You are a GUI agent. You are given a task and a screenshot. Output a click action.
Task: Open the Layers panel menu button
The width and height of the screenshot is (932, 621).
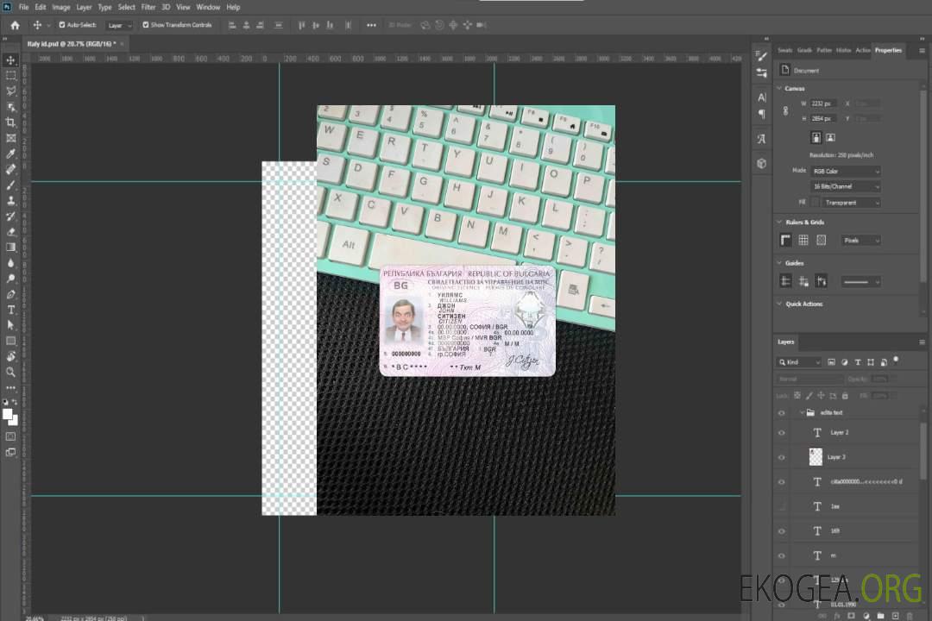pyautogui.click(x=922, y=342)
